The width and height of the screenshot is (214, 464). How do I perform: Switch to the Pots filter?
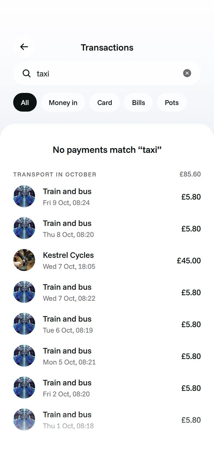click(172, 103)
